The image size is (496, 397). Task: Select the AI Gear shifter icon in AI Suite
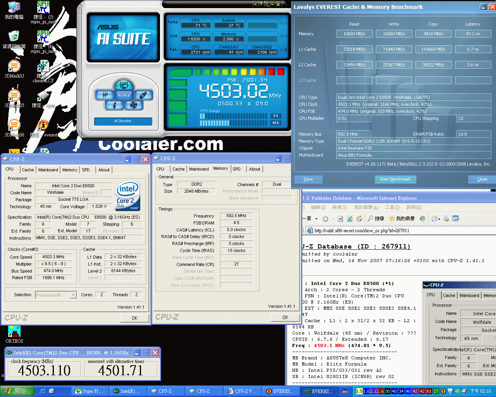tap(105, 95)
